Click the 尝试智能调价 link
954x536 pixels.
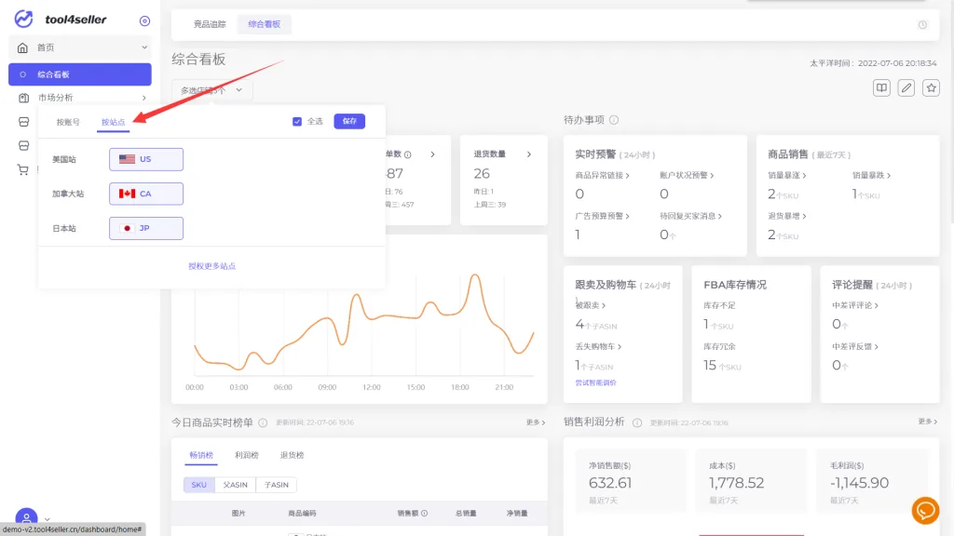click(595, 382)
